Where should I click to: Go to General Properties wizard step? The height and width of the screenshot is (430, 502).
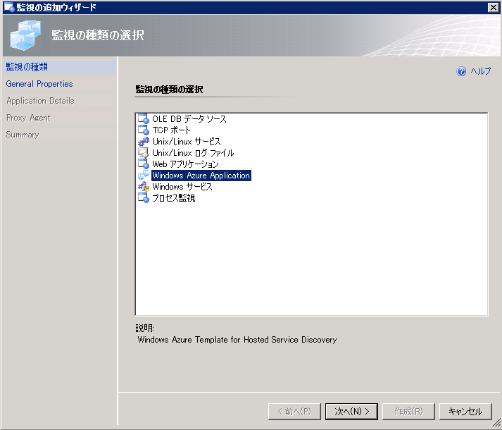60,84
